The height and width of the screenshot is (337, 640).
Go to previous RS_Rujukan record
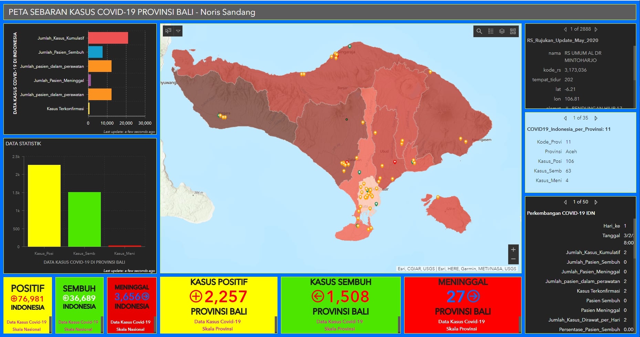(x=565, y=29)
